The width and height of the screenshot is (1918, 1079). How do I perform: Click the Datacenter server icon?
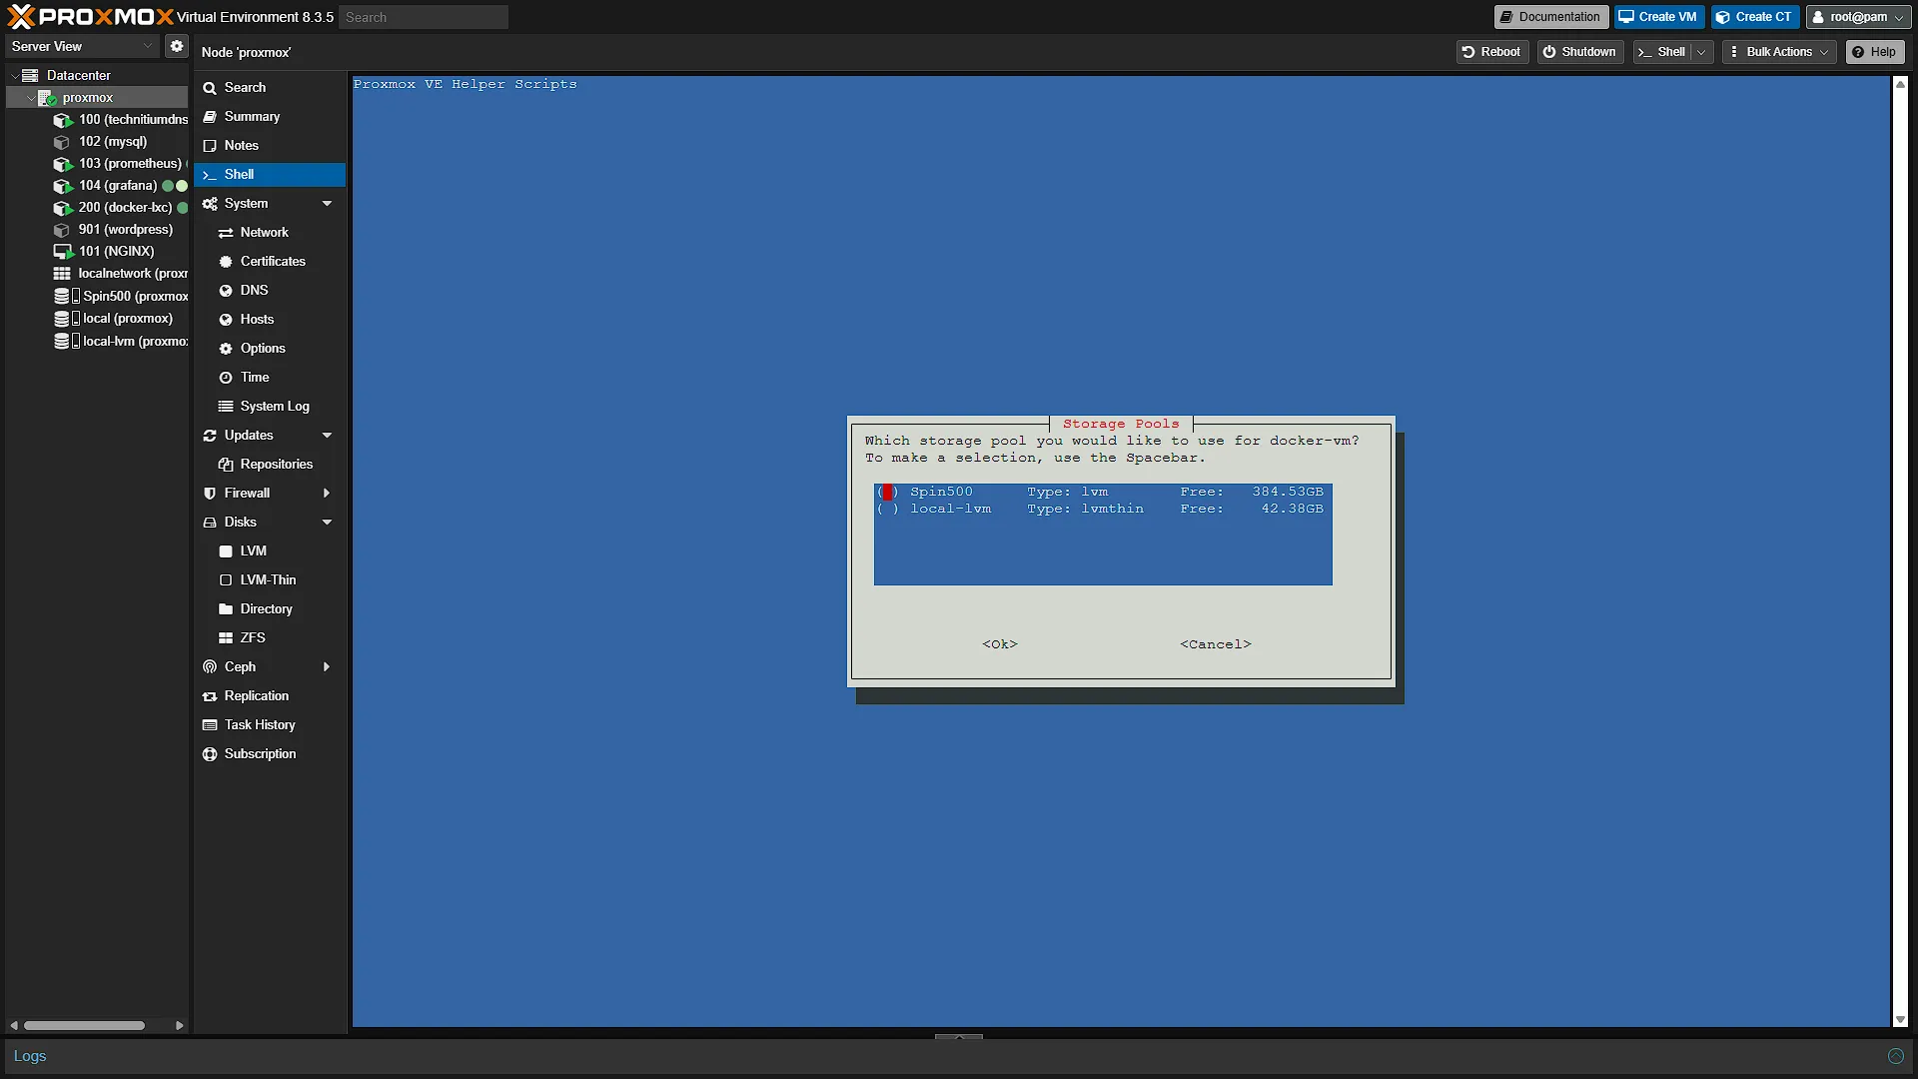pyautogui.click(x=30, y=75)
